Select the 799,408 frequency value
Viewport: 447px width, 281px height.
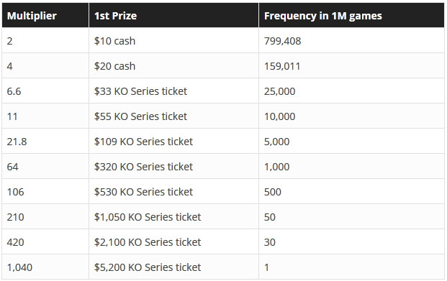click(282, 41)
